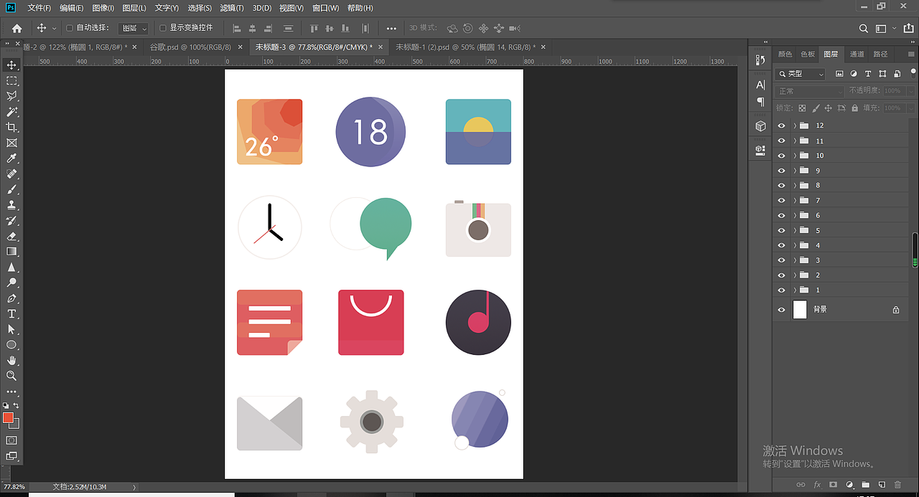Image resolution: width=919 pixels, height=497 pixels.
Task: Hide layer group 3
Action: point(781,260)
